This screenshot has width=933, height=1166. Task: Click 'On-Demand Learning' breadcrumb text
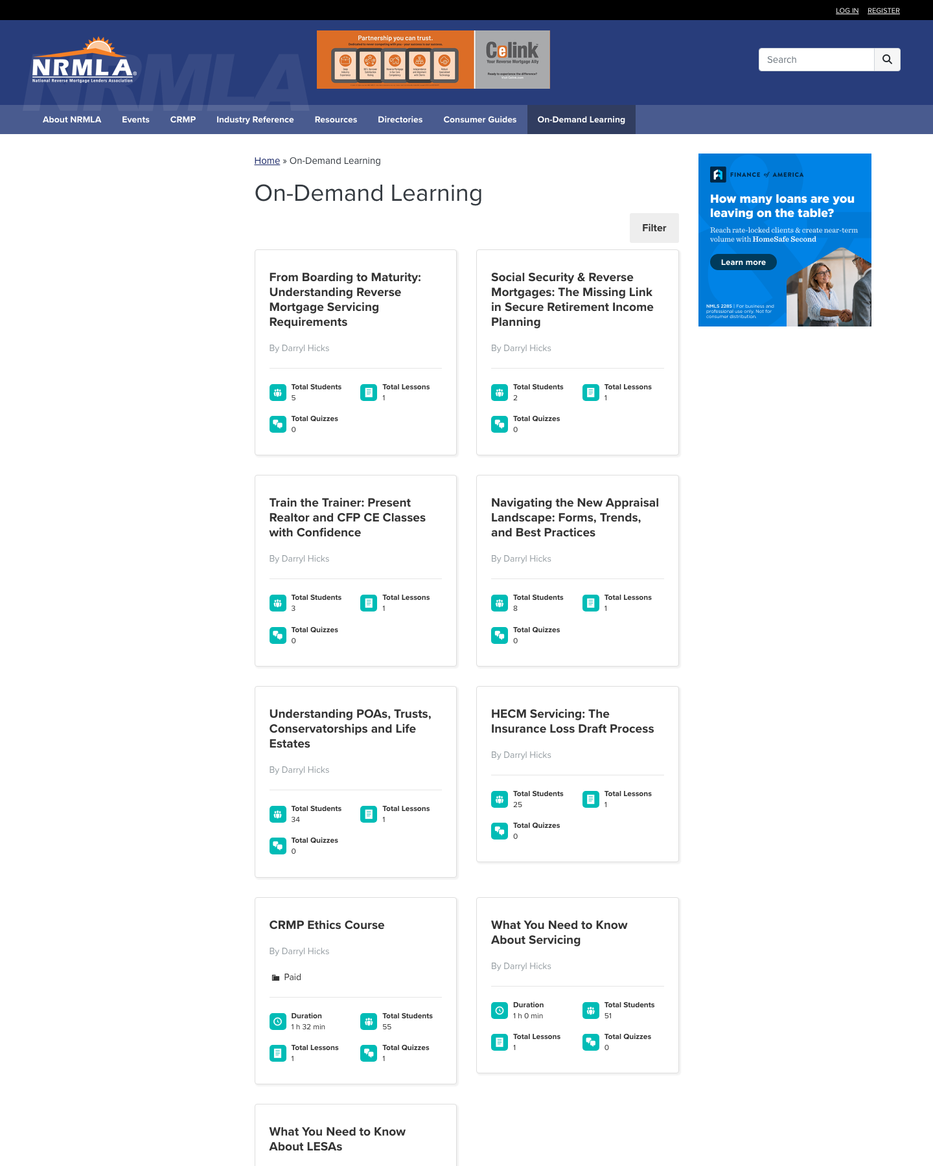[335, 161]
